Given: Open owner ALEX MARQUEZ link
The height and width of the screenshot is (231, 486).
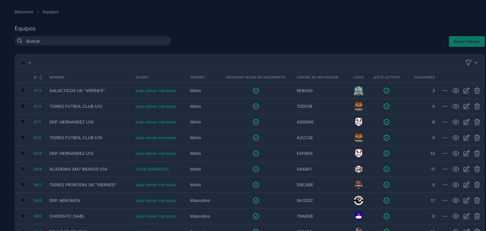Looking at the screenshot, I should click(x=152, y=169).
